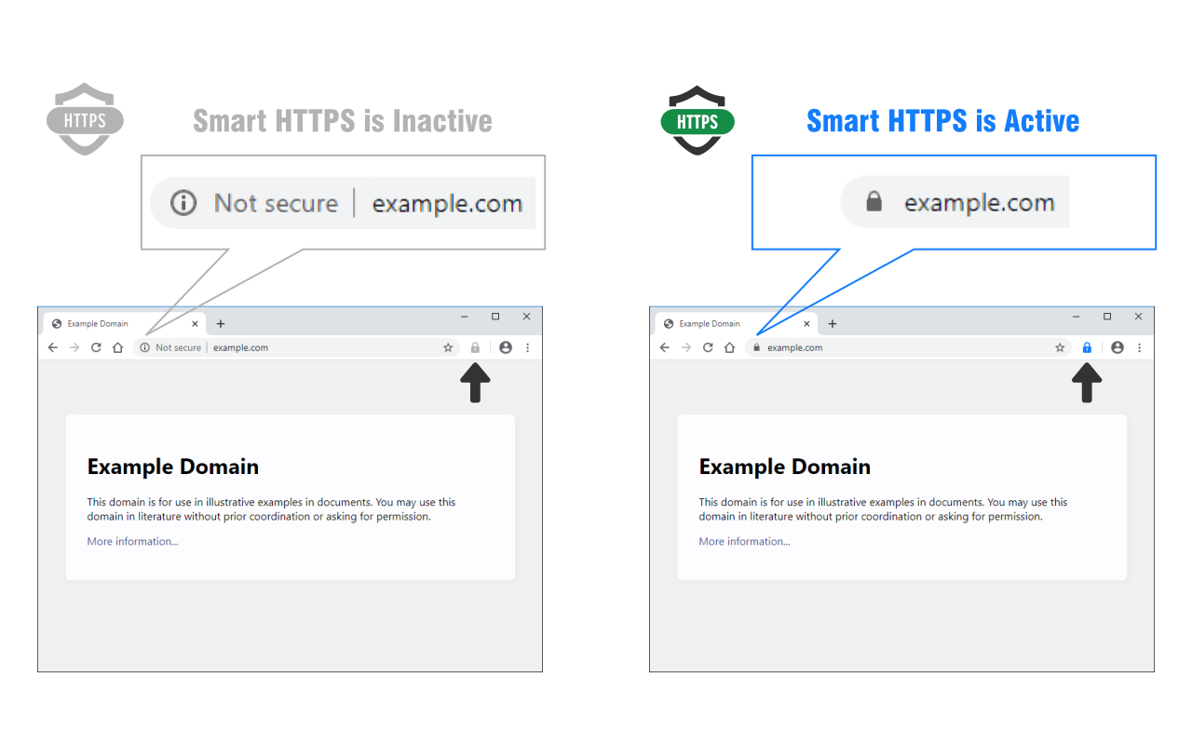Image resolution: width=1192 pixels, height=745 pixels.
Task: Click the home icon in the right browser
Action: tap(730, 347)
